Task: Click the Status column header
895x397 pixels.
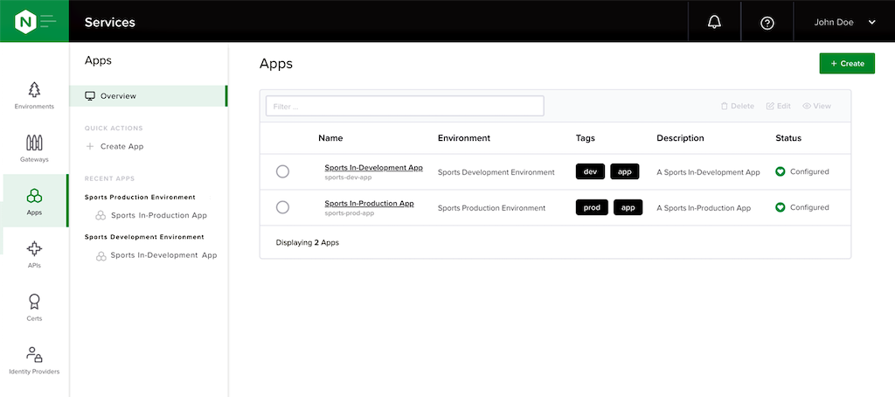Action: (x=788, y=138)
